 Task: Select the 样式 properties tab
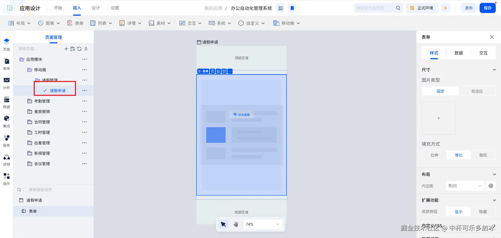point(434,53)
